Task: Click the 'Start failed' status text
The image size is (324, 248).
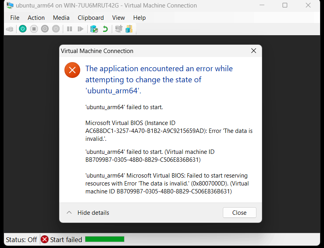Action: coord(66,240)
